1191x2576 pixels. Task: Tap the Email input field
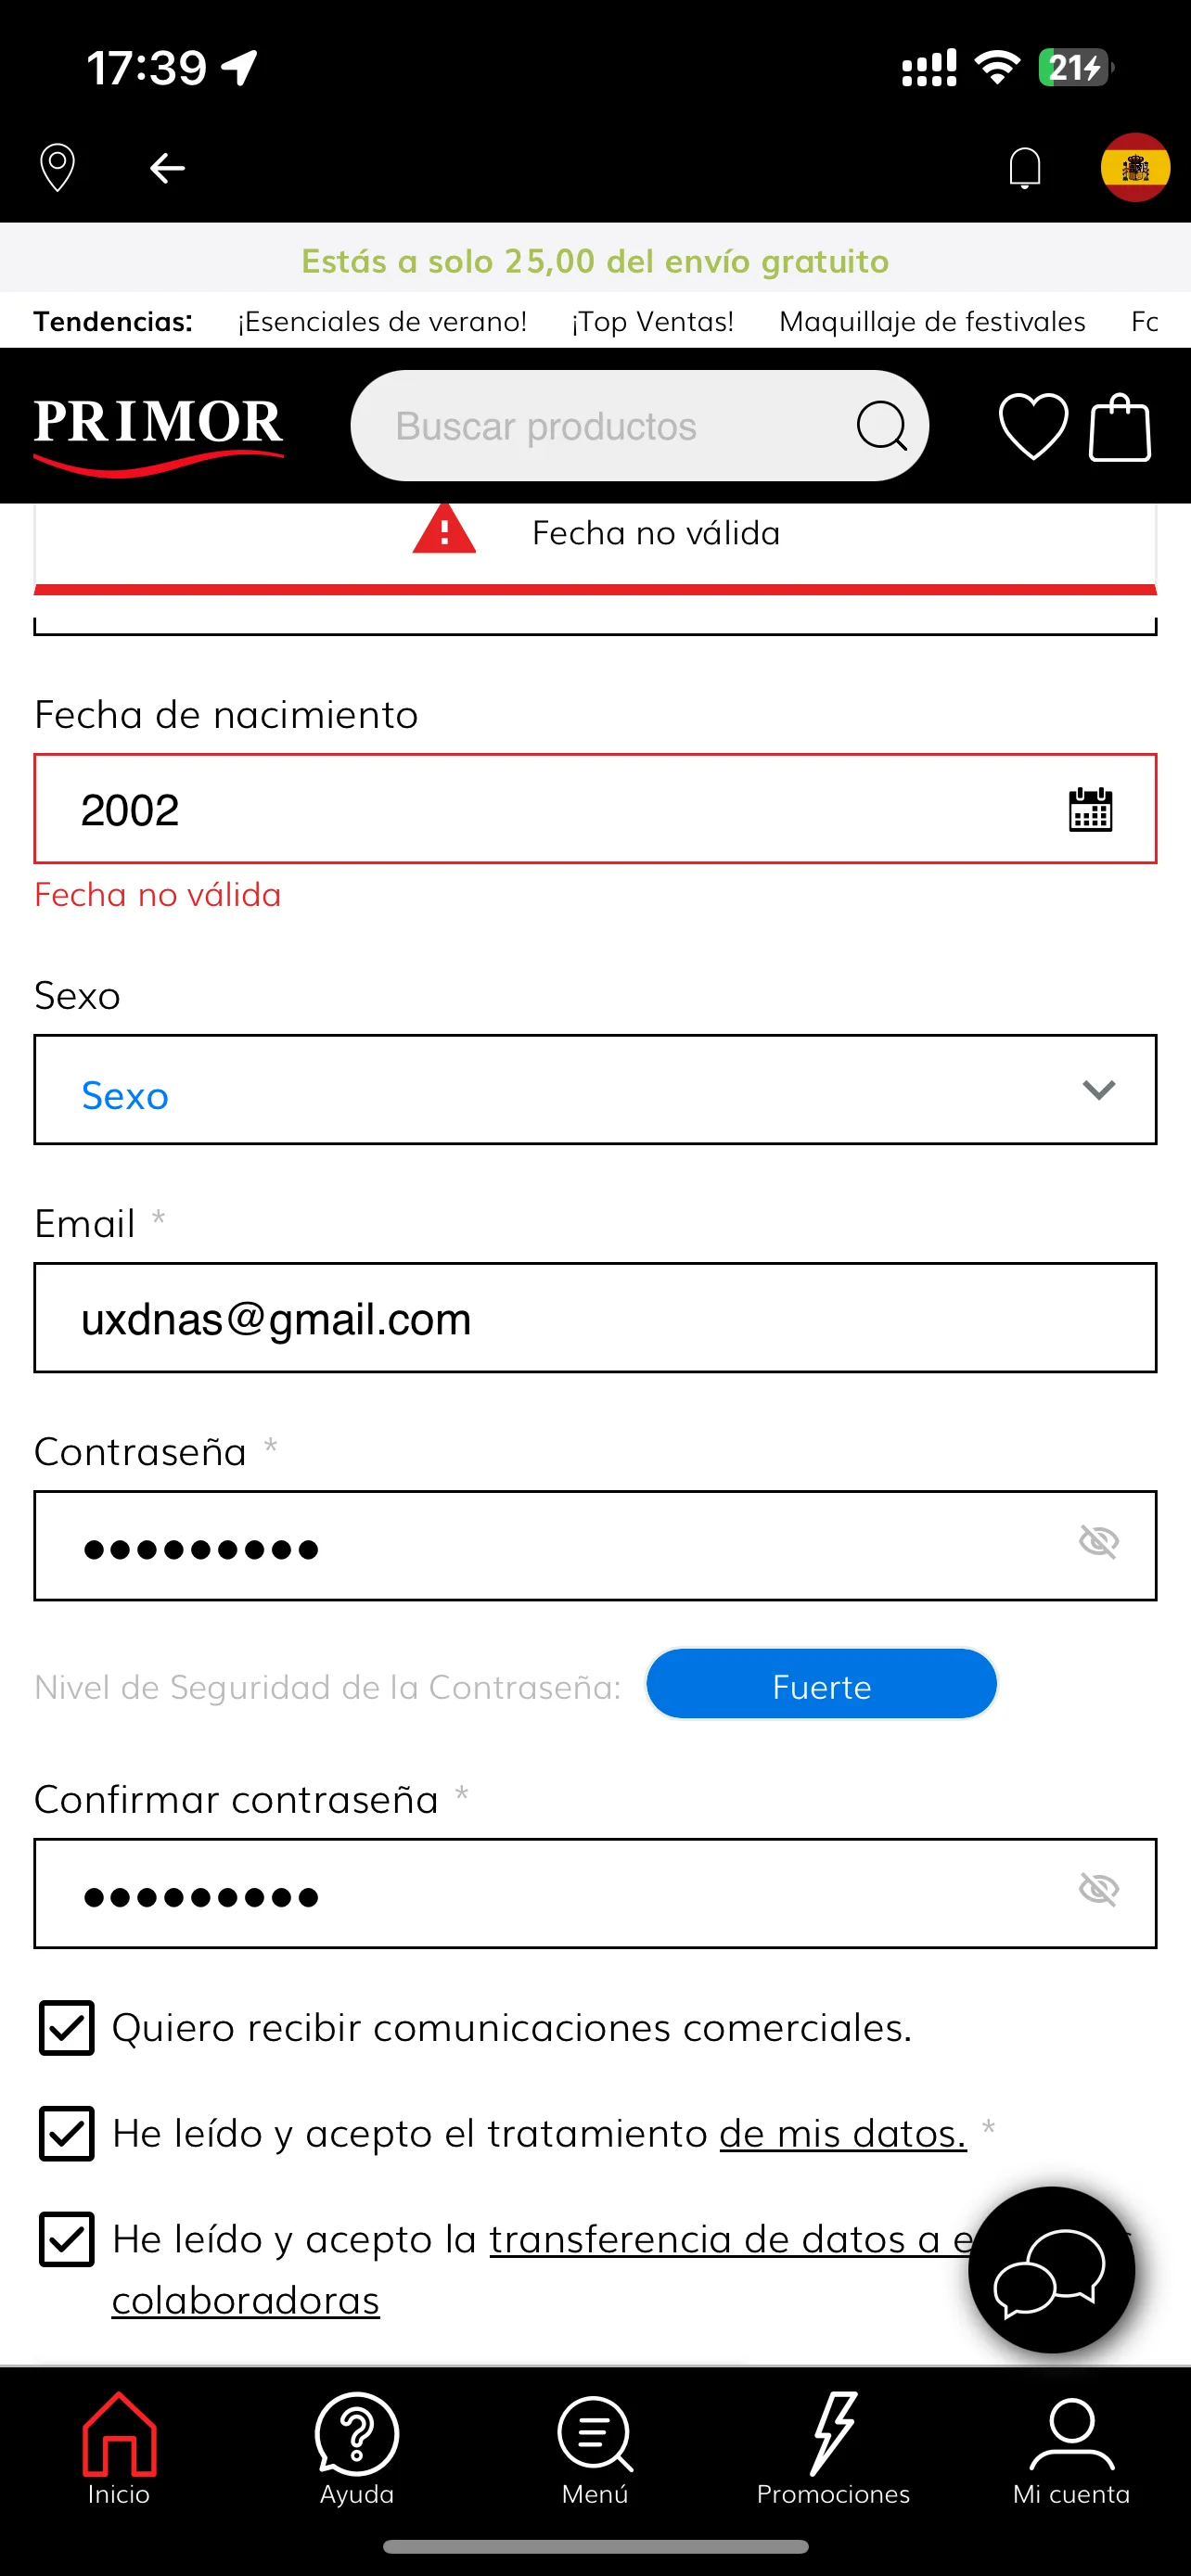tap(595, 1318)
